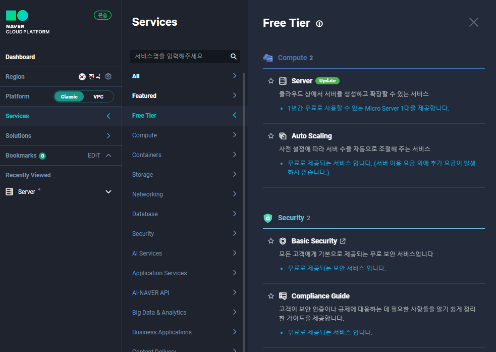Expand Networking category chevron
This screenshot has width=496, height=352.
(x=235, y=194)
